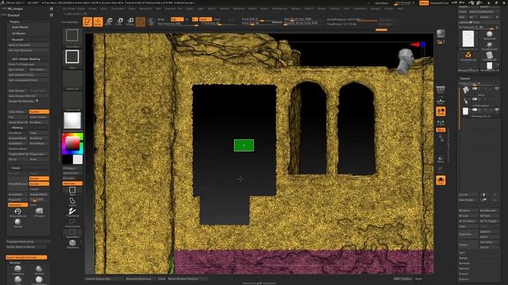Choose the Lasso stroke icon
The image size is (508, 285).
(x=72, y=201)
